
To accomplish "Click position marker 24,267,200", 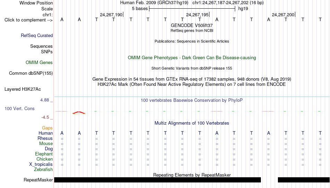I will click(x=283, y=15).
